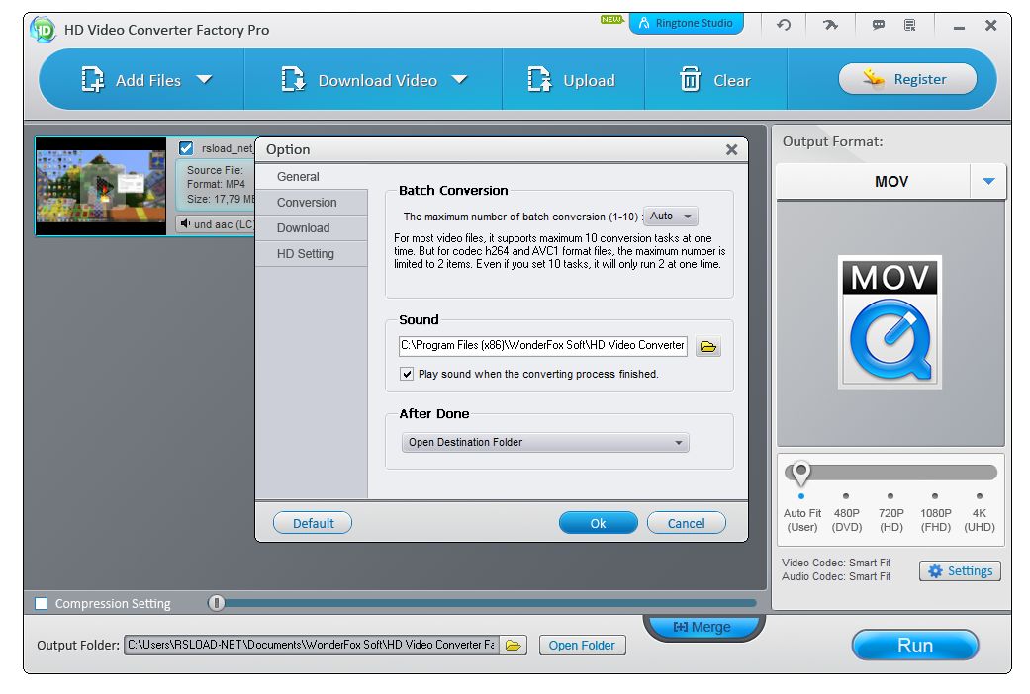Open the feedback speech bubble icon
Viewport: 1030px width, 694px height.
879,25
